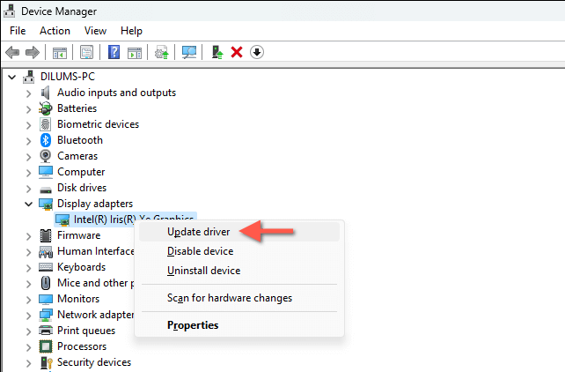
Task: Click the Back arrow toolbar icon
Action: point(12,52)
